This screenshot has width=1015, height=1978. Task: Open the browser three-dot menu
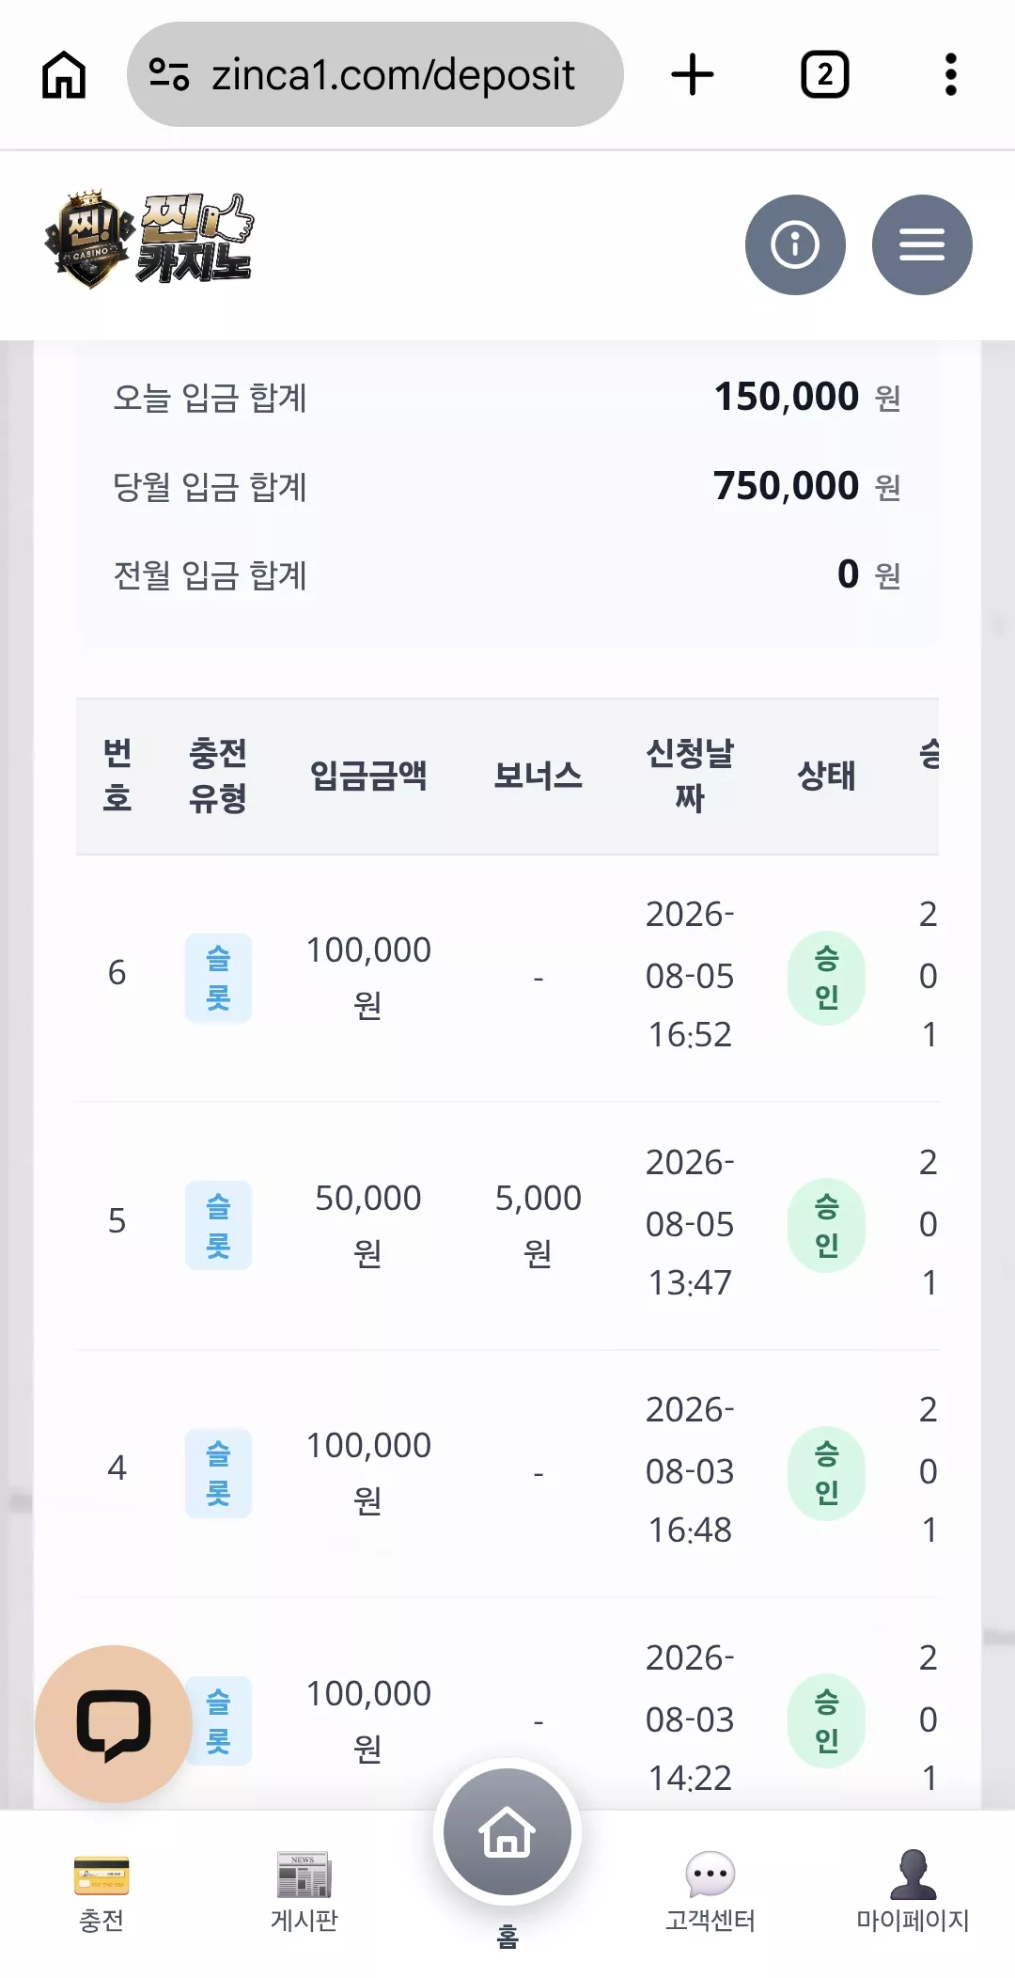pyautogui.click(x=950, y=74)
